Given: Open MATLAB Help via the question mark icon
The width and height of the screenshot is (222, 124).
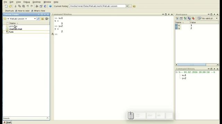Looking at the screenshot, I should pyautogui.click(x=50, y=6).
